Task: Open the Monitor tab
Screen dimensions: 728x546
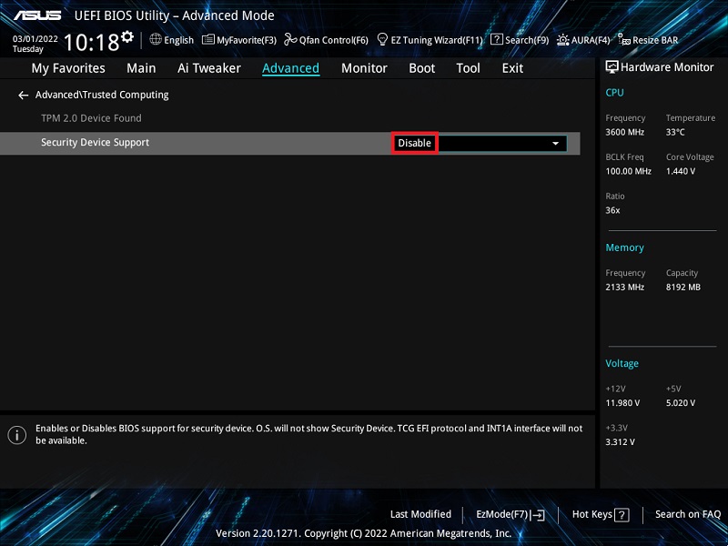Action: pyautogui.click(x=364, y=68)
